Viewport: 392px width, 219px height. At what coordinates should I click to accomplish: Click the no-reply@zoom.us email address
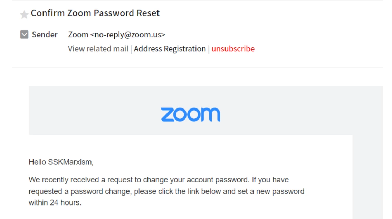(x=128, y=35)
